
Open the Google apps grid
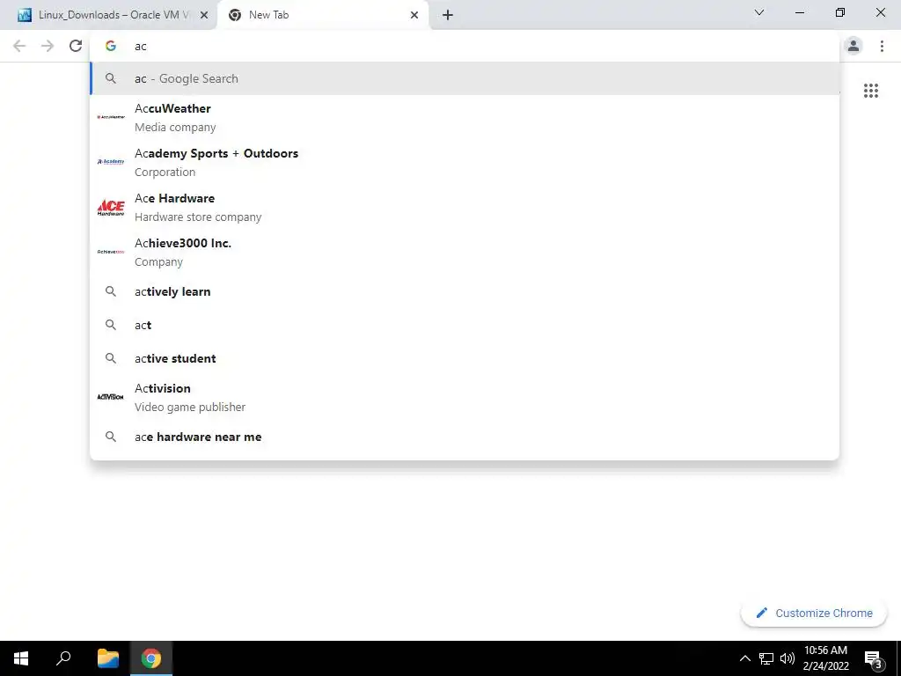coord(871,91)
